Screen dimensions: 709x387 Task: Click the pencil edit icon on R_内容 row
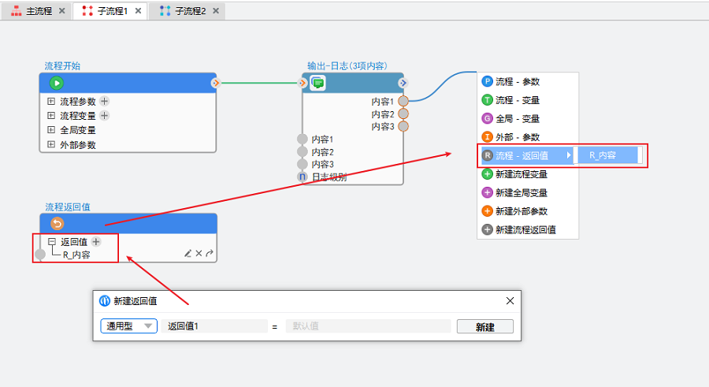coord(187,254)
